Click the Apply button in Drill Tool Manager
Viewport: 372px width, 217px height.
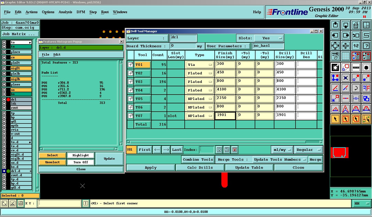151,167
